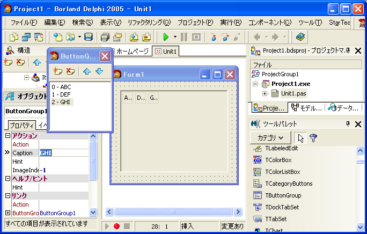Collapse the アクション property category
This screenshot has width=367, height=234.
click(x=8, y=135)
